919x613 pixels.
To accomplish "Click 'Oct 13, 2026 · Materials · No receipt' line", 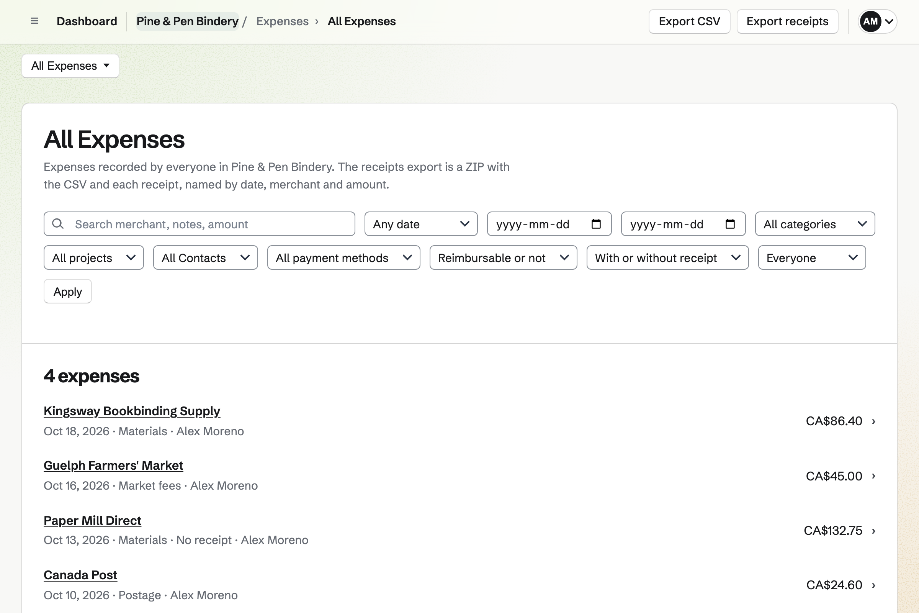I will click(137, 540).
